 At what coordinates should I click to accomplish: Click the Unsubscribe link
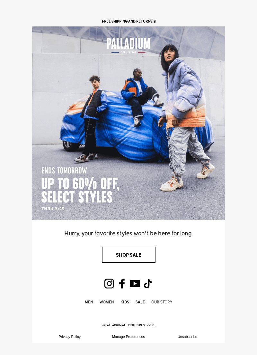tap(187, 337)
